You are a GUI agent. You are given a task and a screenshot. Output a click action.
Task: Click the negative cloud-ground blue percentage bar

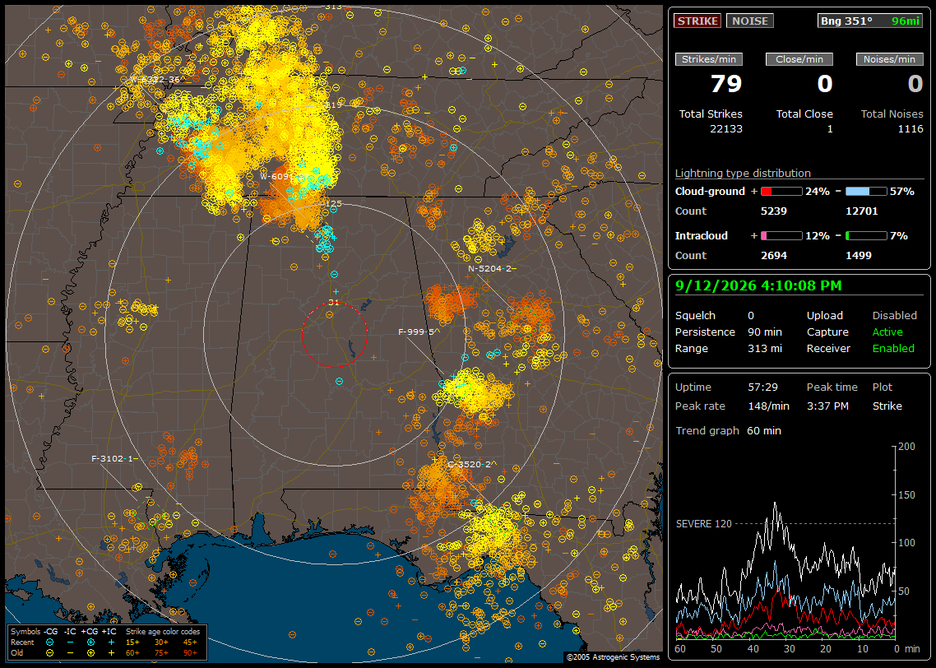tap(866, 192)
